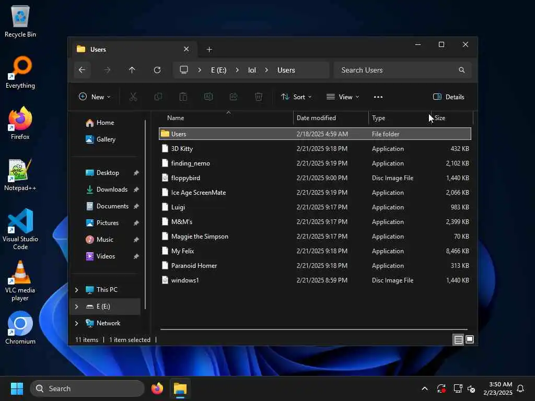The width and height of the screenshot is (535, 401).
Task: Click the Cut scissors icon
Action: [x=133, y=97]
